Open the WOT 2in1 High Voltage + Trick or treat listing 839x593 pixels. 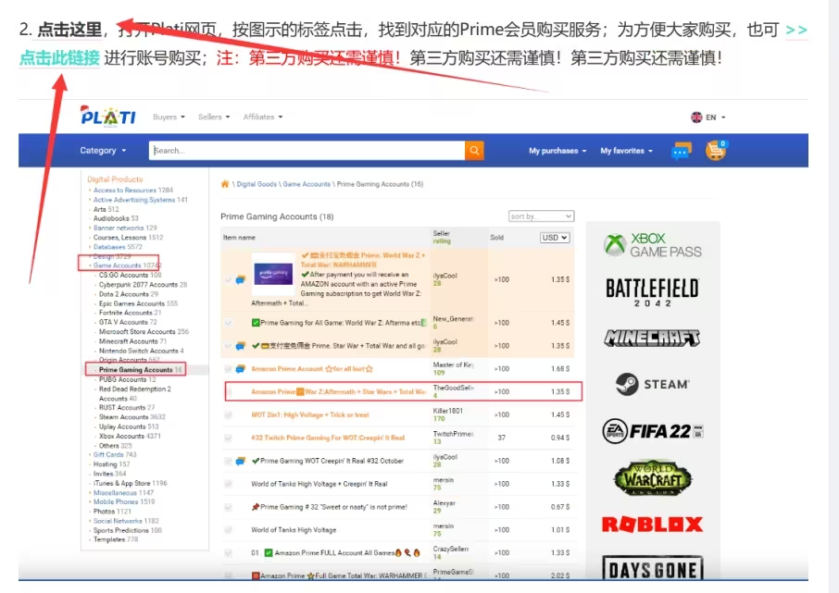(x=310, y=414)
